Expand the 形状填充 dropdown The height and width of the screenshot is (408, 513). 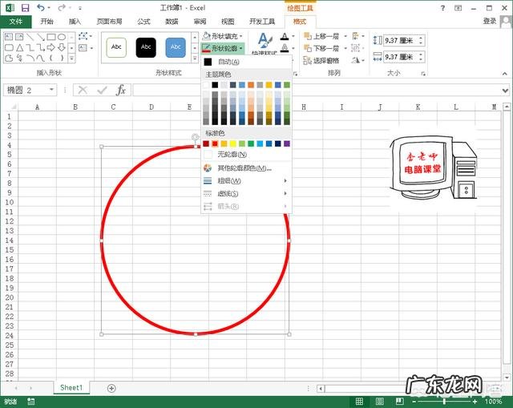(x=241, y=36)
